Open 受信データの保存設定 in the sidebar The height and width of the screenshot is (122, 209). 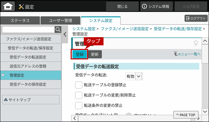31,84
